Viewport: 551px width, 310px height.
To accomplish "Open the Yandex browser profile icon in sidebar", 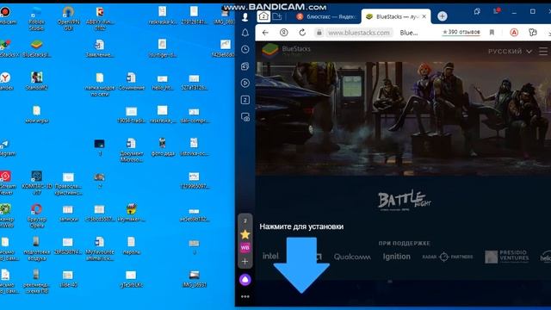I will (x=245, y=16).
